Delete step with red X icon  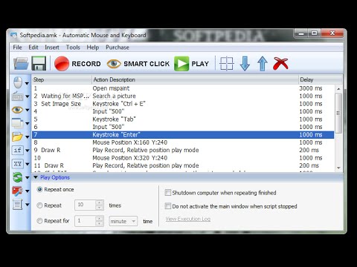(x=280, y=64)
